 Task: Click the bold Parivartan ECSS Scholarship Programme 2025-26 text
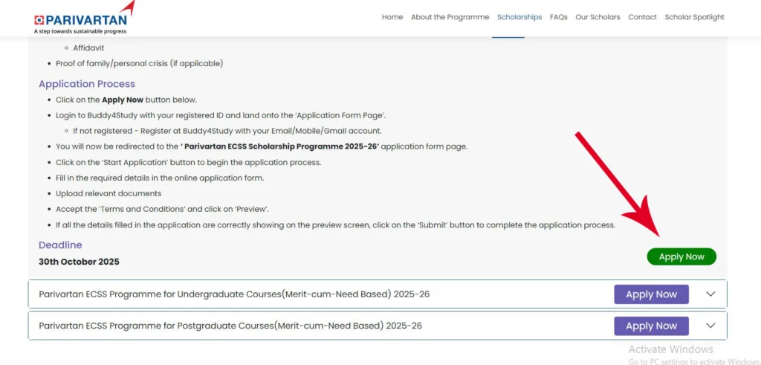pyautogui.click(x=281, y=146)
